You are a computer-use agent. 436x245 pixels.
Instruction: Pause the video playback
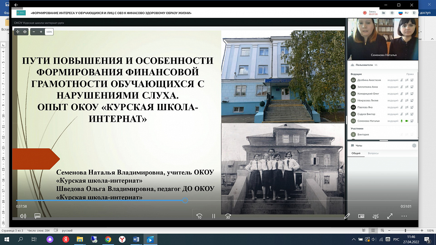click(213, 216)
